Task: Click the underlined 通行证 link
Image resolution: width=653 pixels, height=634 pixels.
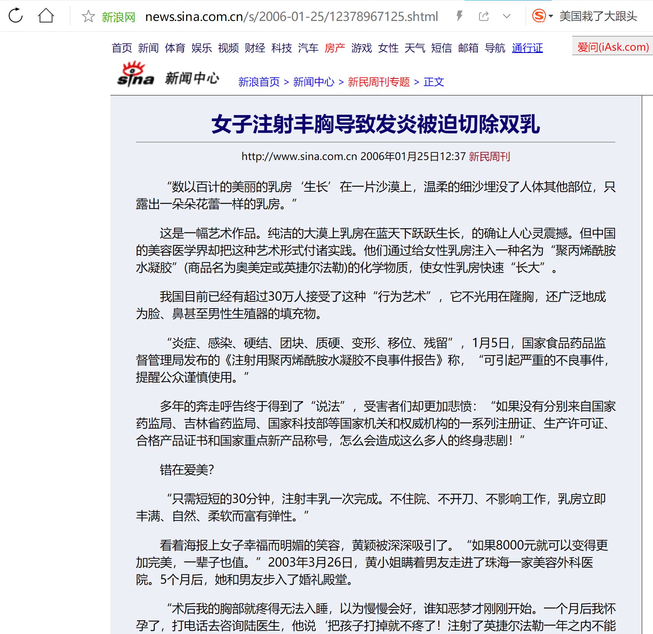Action: pos(527,48)
